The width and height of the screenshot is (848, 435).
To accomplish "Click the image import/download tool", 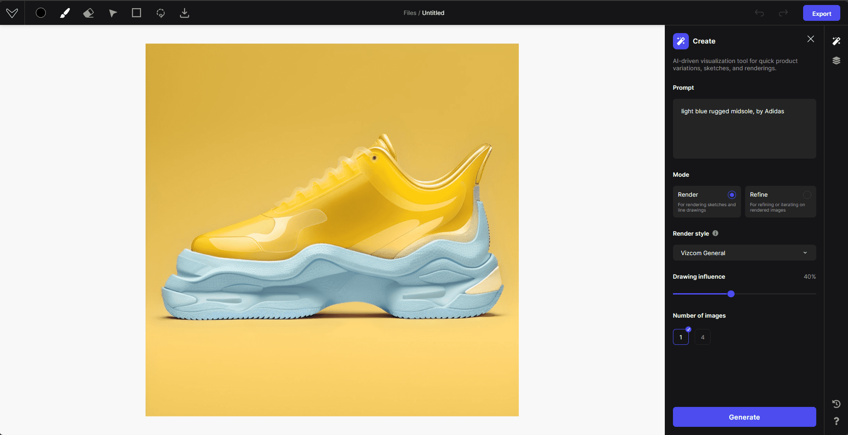I will [x=184, y=13].
